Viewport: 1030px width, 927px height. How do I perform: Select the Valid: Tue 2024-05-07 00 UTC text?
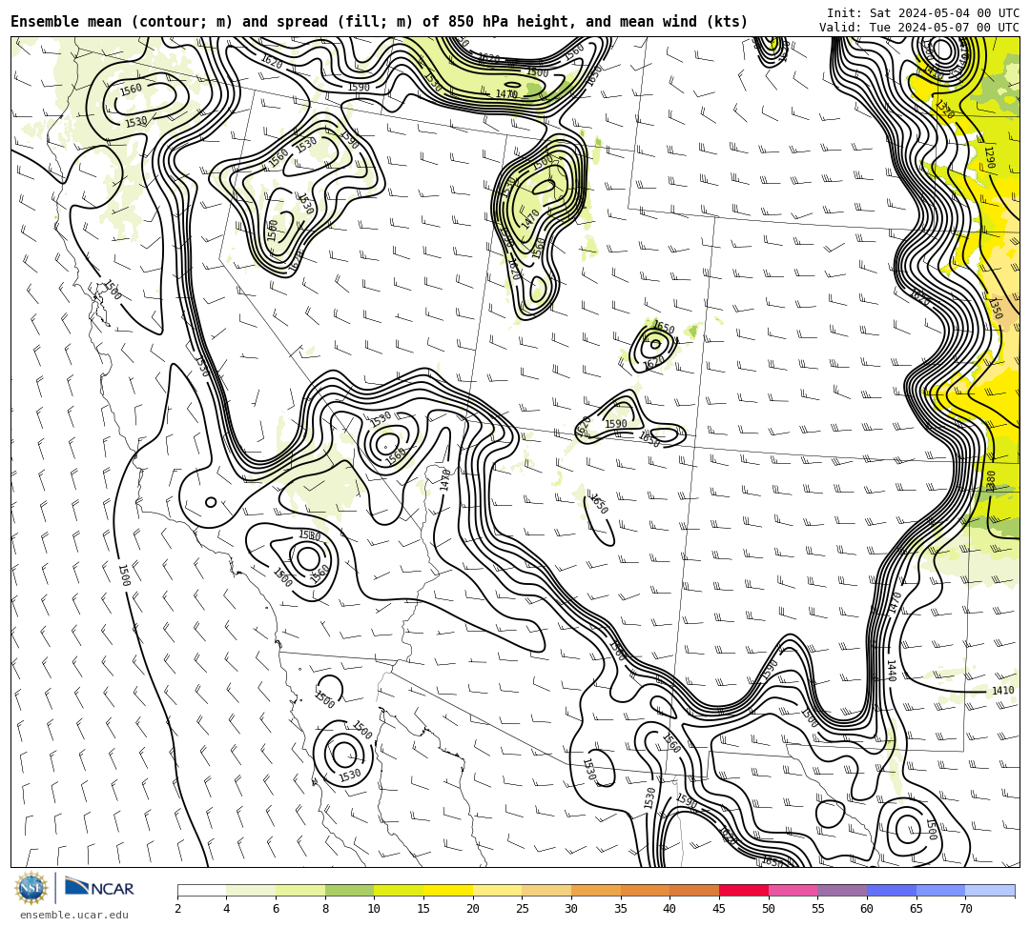coord(919,27)
